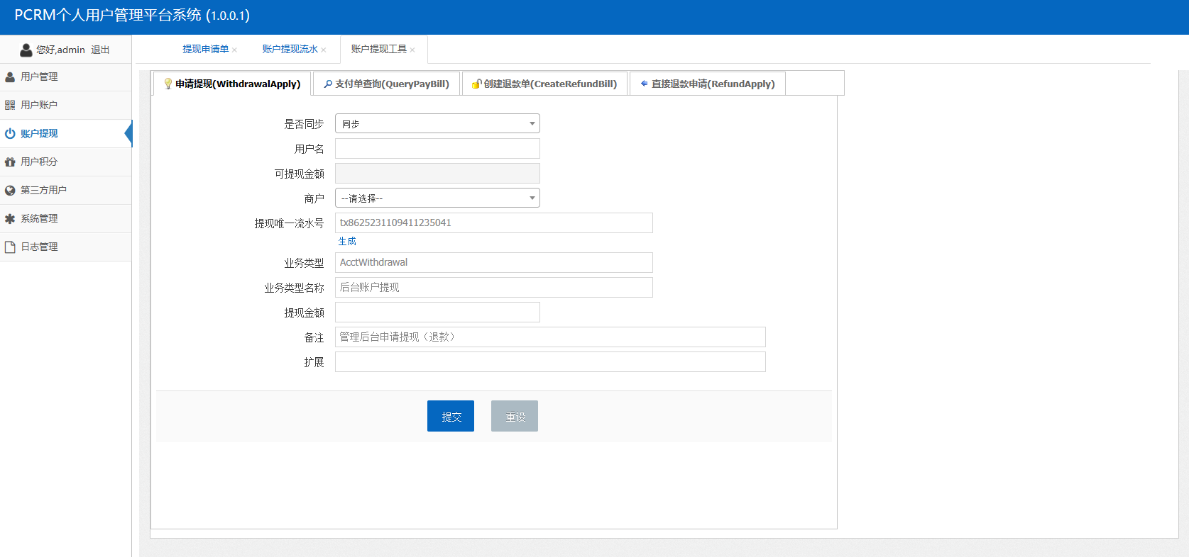Click the 日志管理 document icon in sidebar
The height and width of the screenshot is (557, 1189).
click(x=10, y=247)
